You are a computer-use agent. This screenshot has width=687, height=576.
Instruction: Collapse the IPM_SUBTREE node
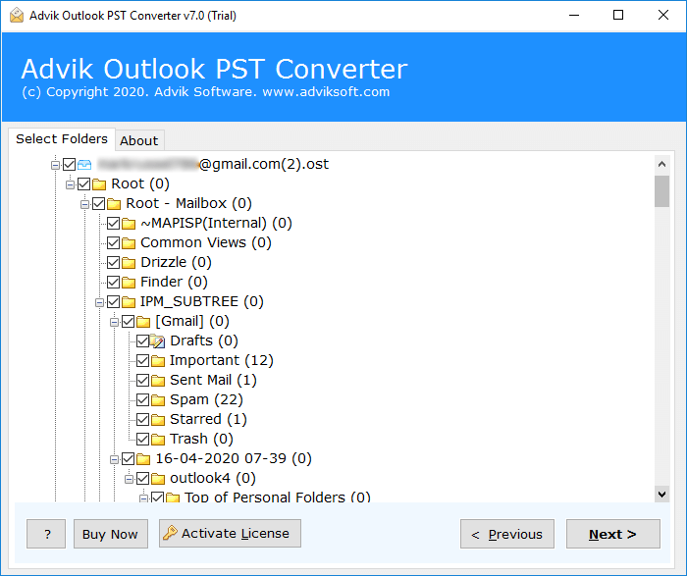99,302
